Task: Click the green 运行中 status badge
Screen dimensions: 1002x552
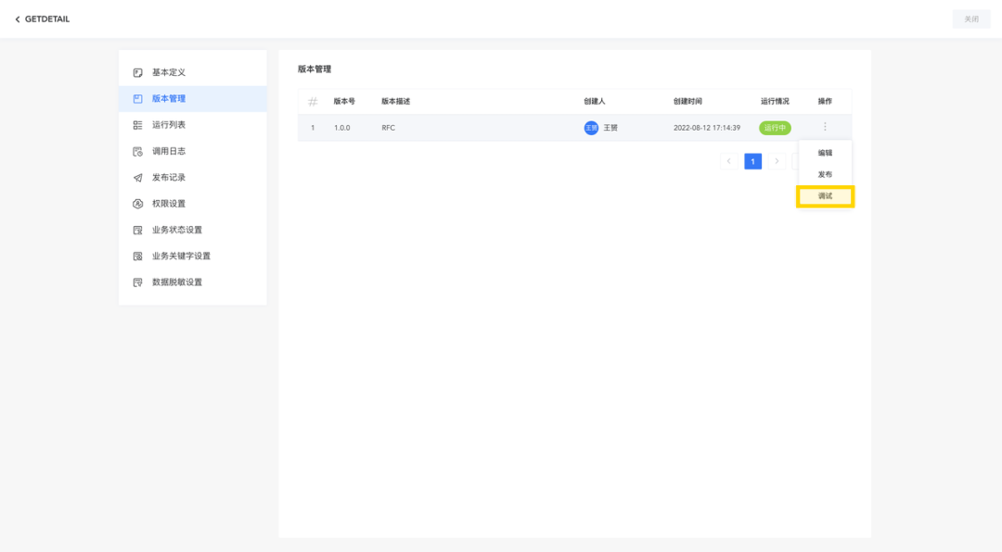Action: pyautogui.click(x=774, y=127)
